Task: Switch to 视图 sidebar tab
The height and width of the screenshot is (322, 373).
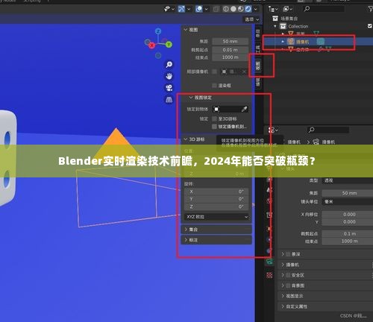Action: point(258,66)
